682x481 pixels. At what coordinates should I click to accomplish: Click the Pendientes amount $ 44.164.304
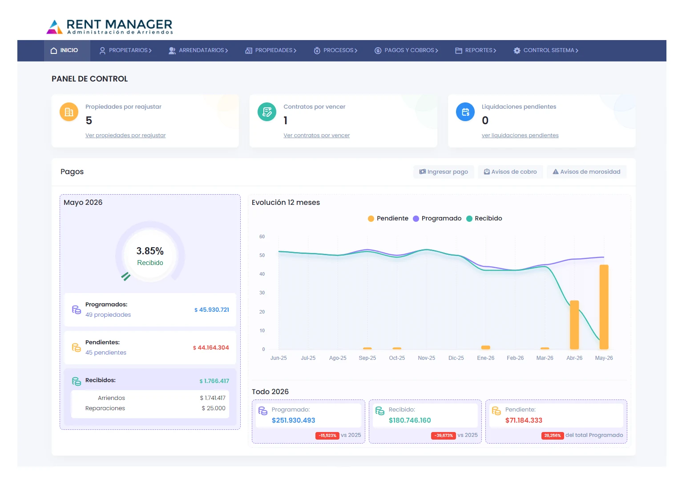[x=211, y=348]
